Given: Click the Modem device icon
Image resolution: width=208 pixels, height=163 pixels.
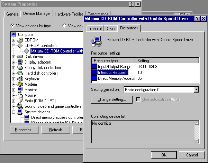Looking at the screenshot, I should click(20, 84).
